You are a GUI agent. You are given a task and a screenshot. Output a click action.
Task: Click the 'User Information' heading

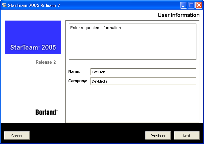(x=178, y=15)
